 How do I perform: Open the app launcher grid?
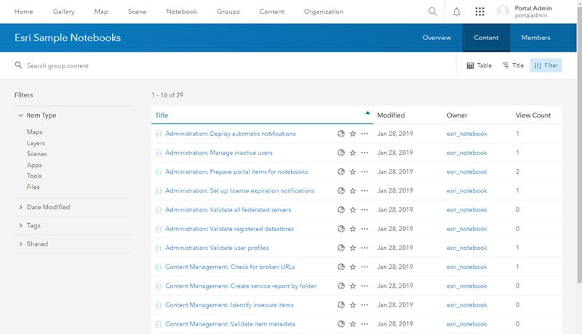480,12
